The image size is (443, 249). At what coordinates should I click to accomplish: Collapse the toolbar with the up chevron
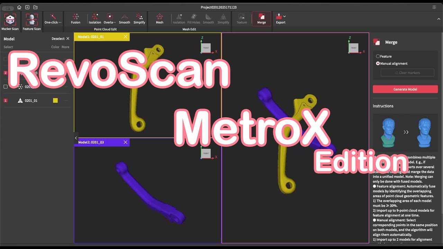point(439,19)
